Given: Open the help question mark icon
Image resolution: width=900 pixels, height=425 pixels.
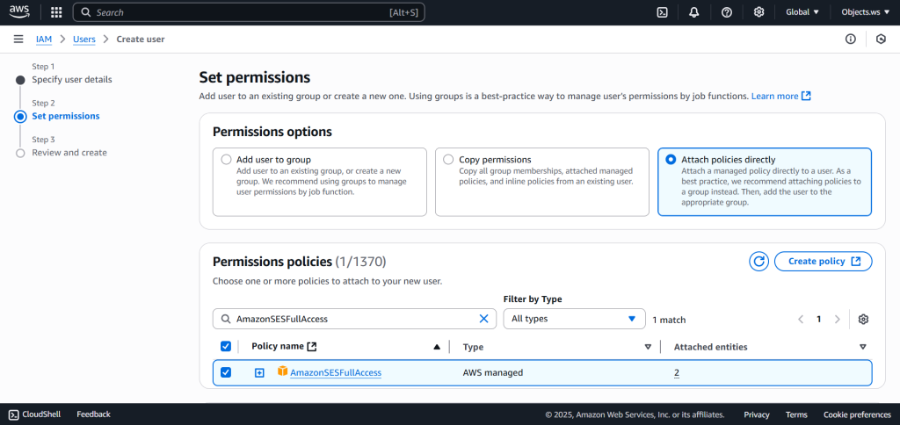Looking at the screenshot, I should click(726, 12).
